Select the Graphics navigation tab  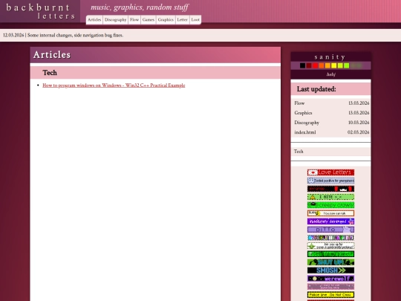[x=166, y=20]
